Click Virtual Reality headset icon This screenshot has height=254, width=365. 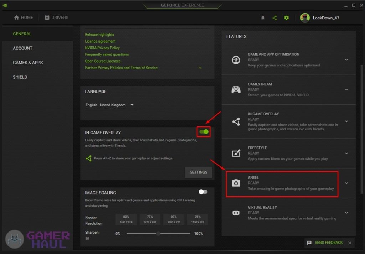[x=236, y=213]
